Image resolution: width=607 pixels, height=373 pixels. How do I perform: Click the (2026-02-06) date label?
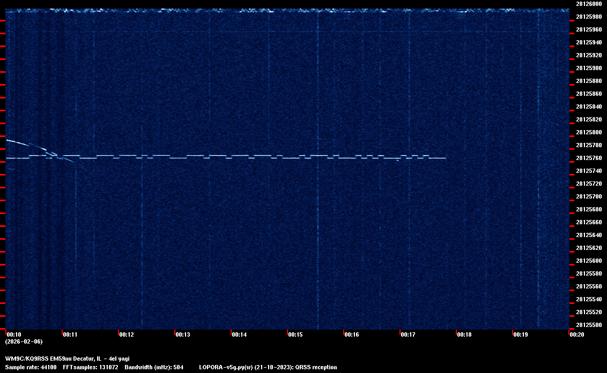click(24, 341)
